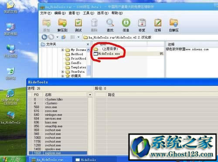Image resolution: width=218 pixels, height=162 pixels.
Task: Select the lsass.exe process row
Action: click(x=58, y=122)
